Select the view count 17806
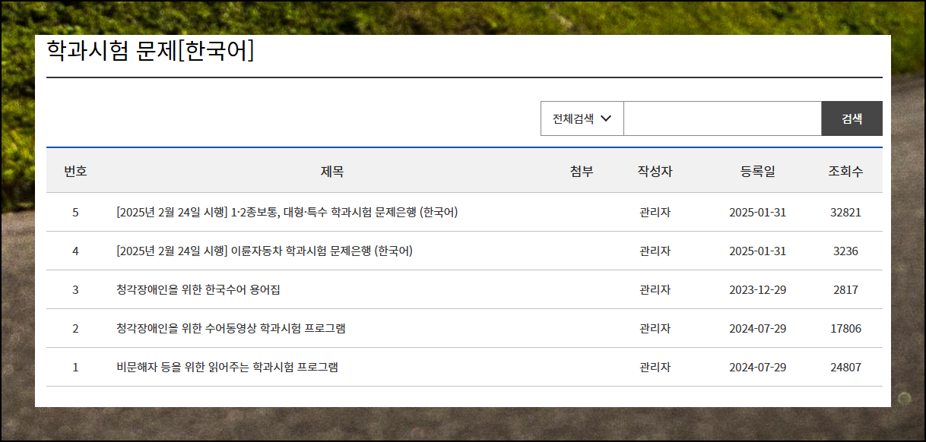 click(x=845, y=328)
